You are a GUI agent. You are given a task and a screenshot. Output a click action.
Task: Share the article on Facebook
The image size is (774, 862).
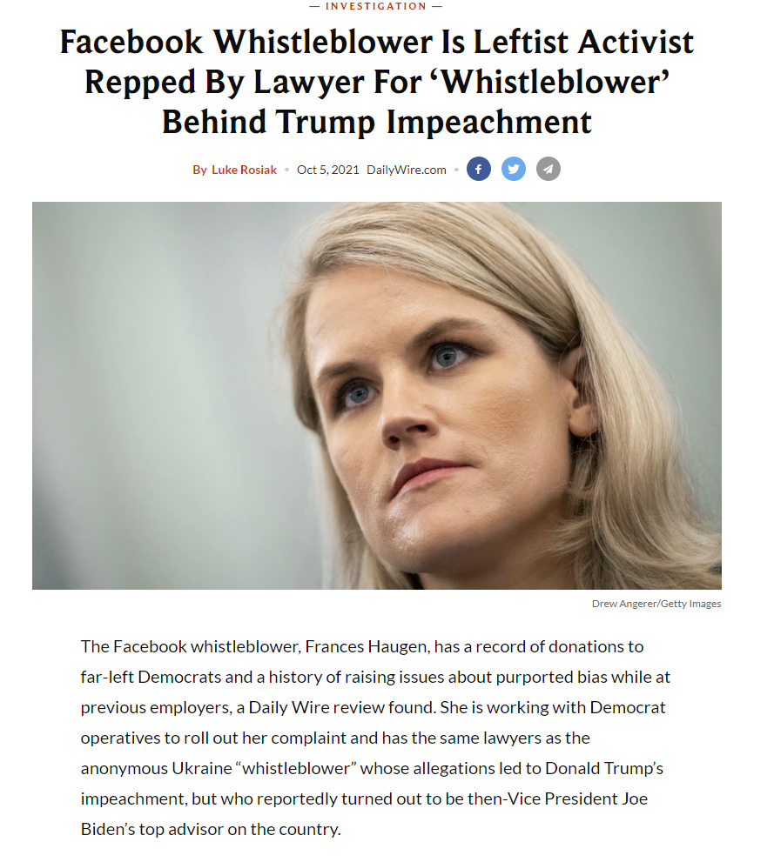(479, 169)
